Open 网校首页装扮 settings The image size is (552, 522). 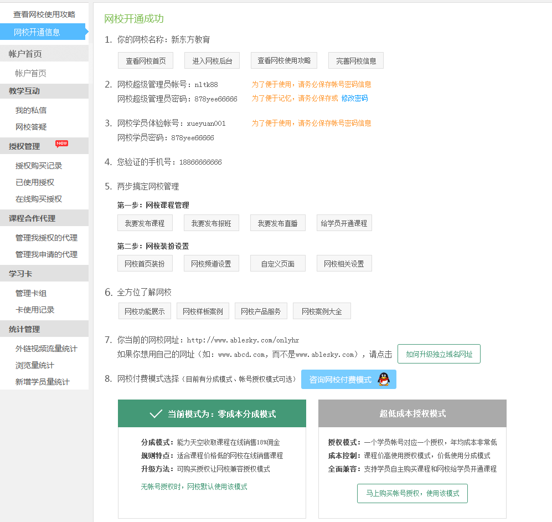tap(145, 264)
